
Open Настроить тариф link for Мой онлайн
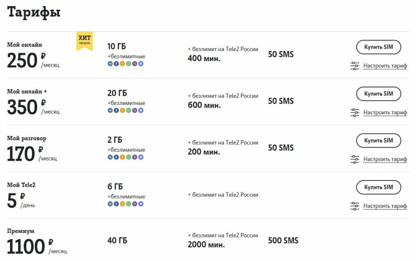(x=385, y=66)
